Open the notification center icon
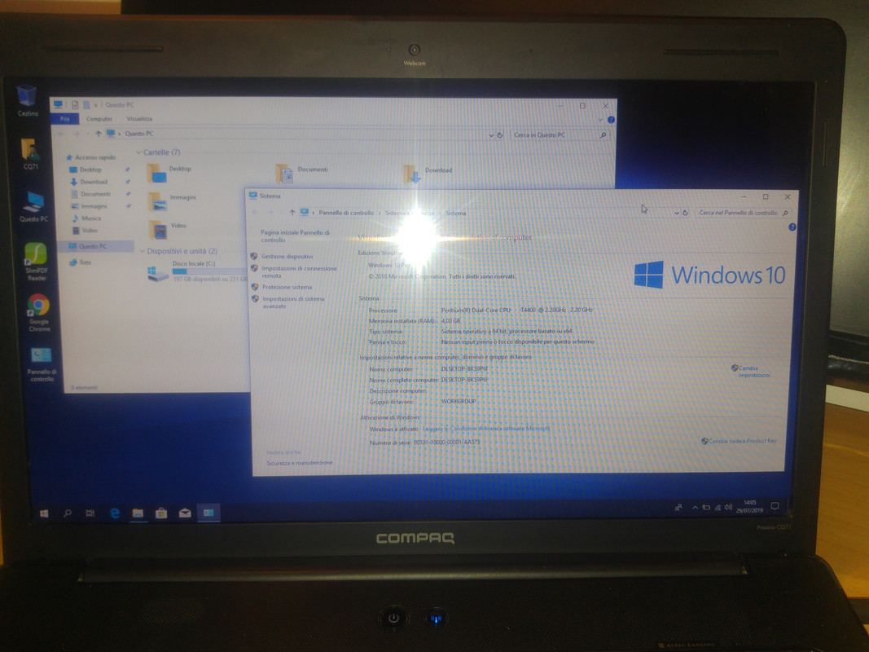This screenshot has width=869, height=652. click(775, 506)
